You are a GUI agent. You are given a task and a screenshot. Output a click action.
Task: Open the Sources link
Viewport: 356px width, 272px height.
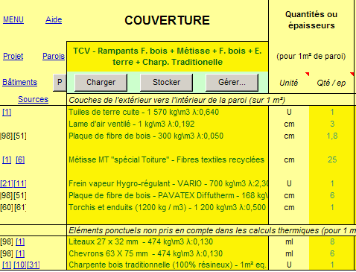coord(33,99)
